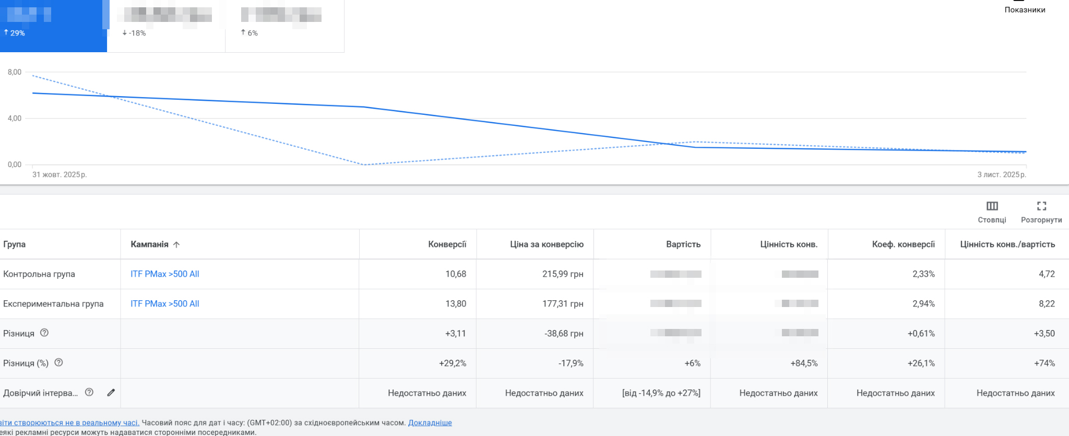The image size is (1069, 436).
Task: Click the +84,5% conversion value cell
Action: tap(804, 363)
